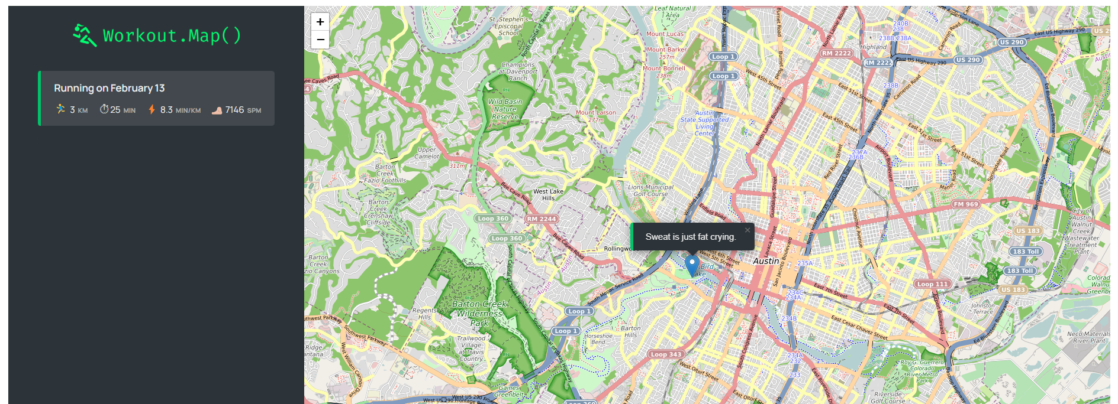Click the Wild Basin Nature Reserve area
The height and width of the screenshot is (404, 1118).
click(505, 109)
